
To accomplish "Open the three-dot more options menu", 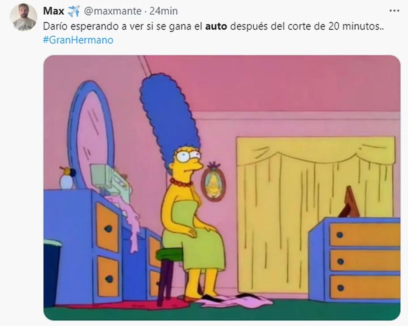I will pyautogui.click(x=394, y=11).
